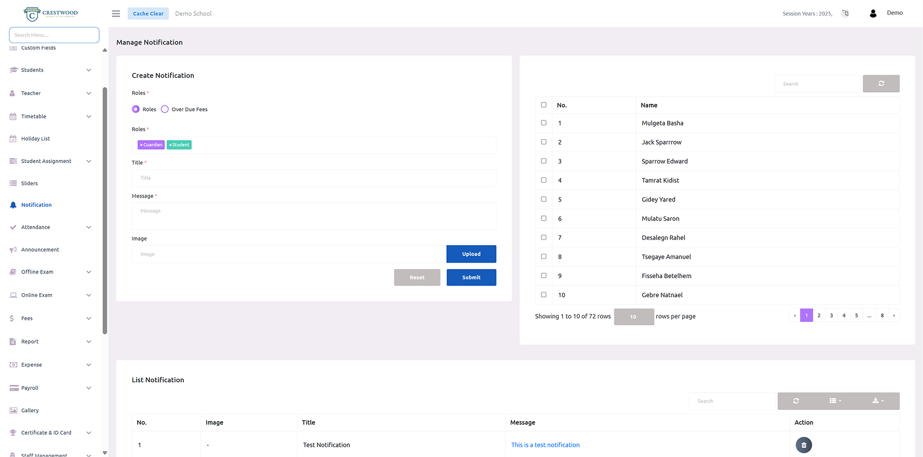Open the columns view icon in List Notification
The width and height of the screenshot is (923, 457).
pos(835,401)
